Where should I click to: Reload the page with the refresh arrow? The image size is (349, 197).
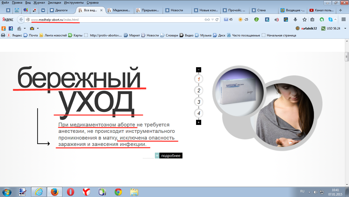[217, 19]
